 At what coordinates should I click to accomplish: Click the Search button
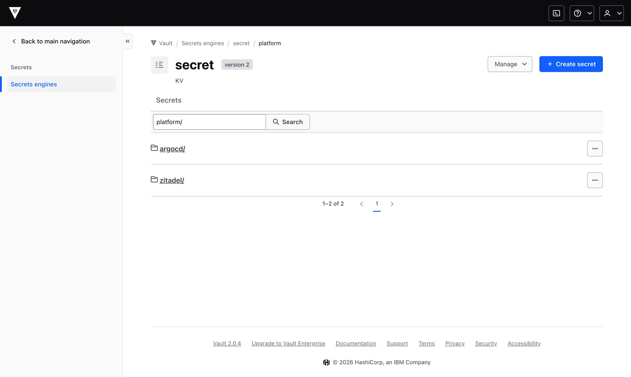[288, 122]
